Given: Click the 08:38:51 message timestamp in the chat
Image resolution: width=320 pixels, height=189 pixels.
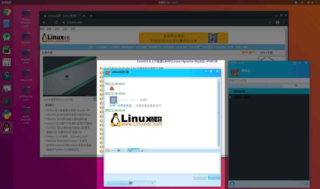Looking at the screenshot, I should coord(120,84).
